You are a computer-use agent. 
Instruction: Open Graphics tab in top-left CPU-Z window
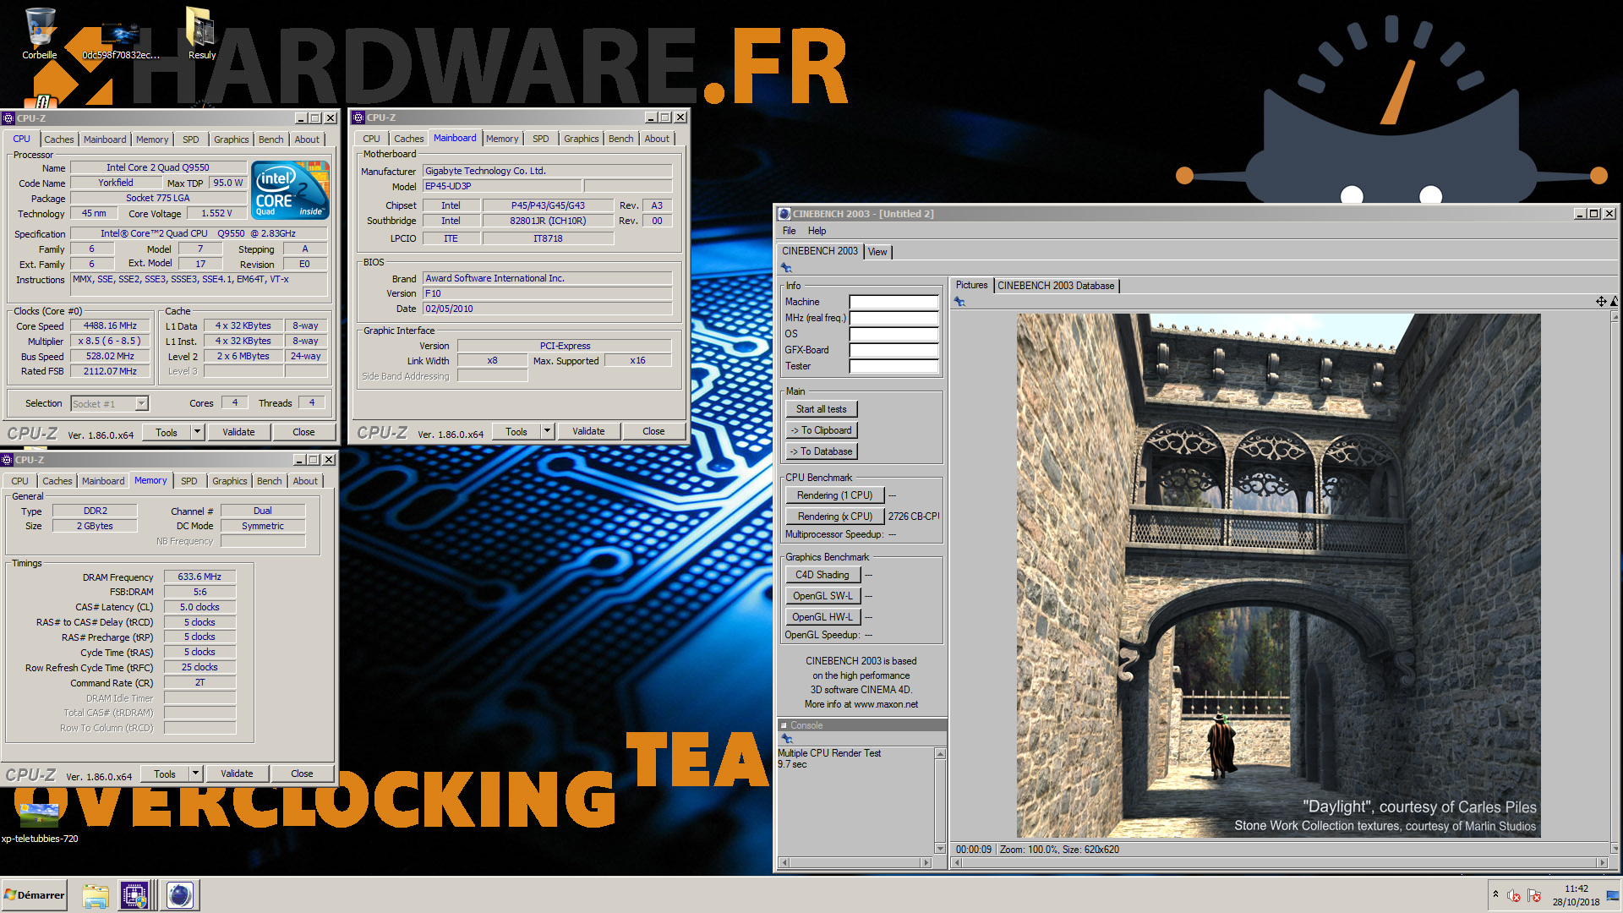point(231,139)
